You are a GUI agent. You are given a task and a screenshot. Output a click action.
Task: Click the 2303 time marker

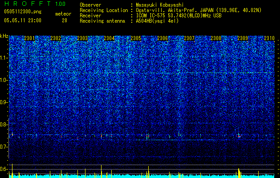pyautogui.click(x=82, y=38)
